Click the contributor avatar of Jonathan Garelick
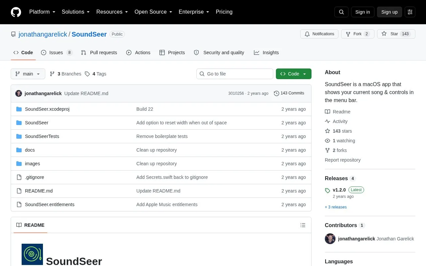Viewport: 426px width, 266px height. pos(330,239)
